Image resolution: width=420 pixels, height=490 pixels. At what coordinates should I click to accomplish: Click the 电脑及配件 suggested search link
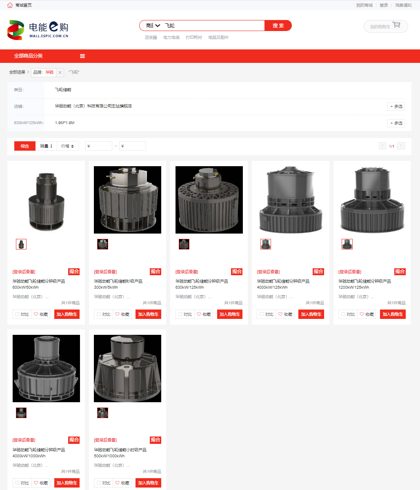point(218,38)
